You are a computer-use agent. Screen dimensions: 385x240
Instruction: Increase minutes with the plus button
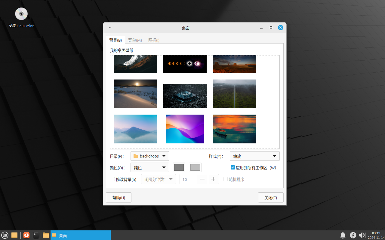pyautogui.click(x=213, y=179)
